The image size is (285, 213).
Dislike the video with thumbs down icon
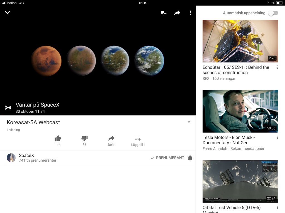(84, 138)
